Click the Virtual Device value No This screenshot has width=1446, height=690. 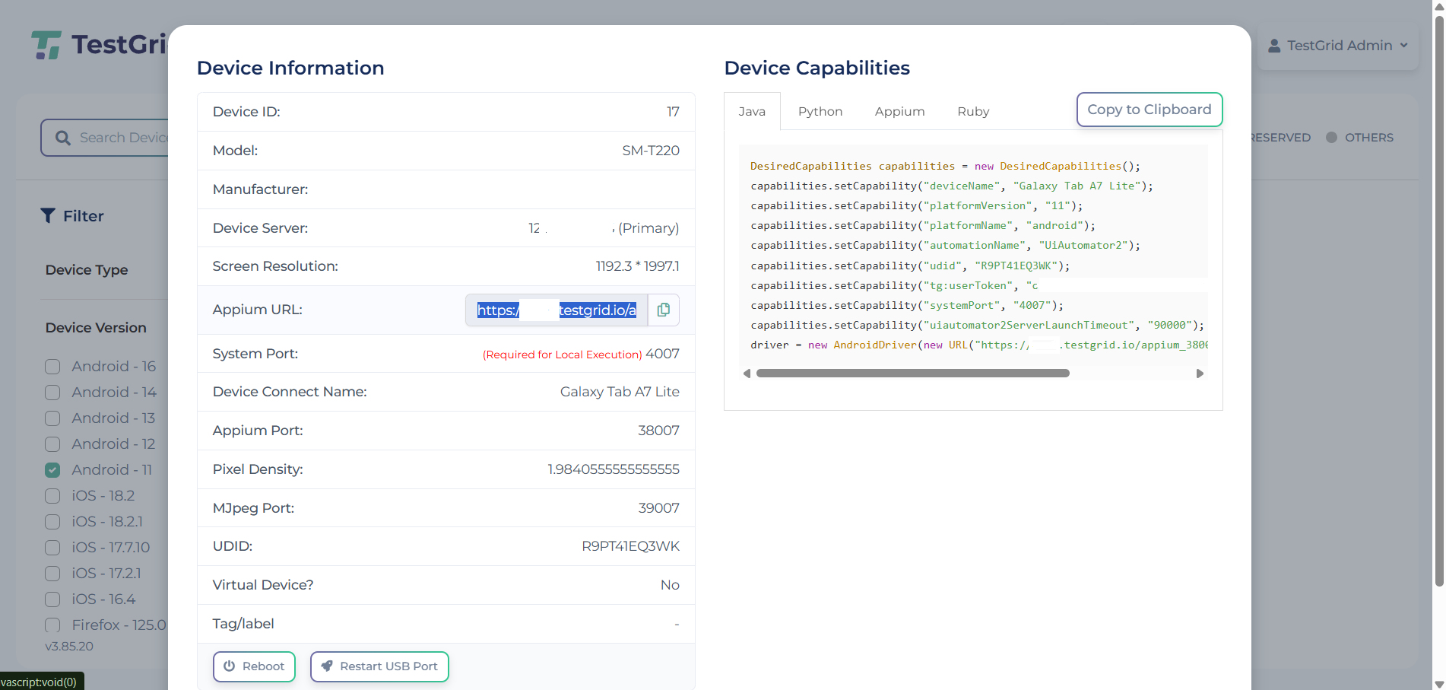[x=670, y=585]
